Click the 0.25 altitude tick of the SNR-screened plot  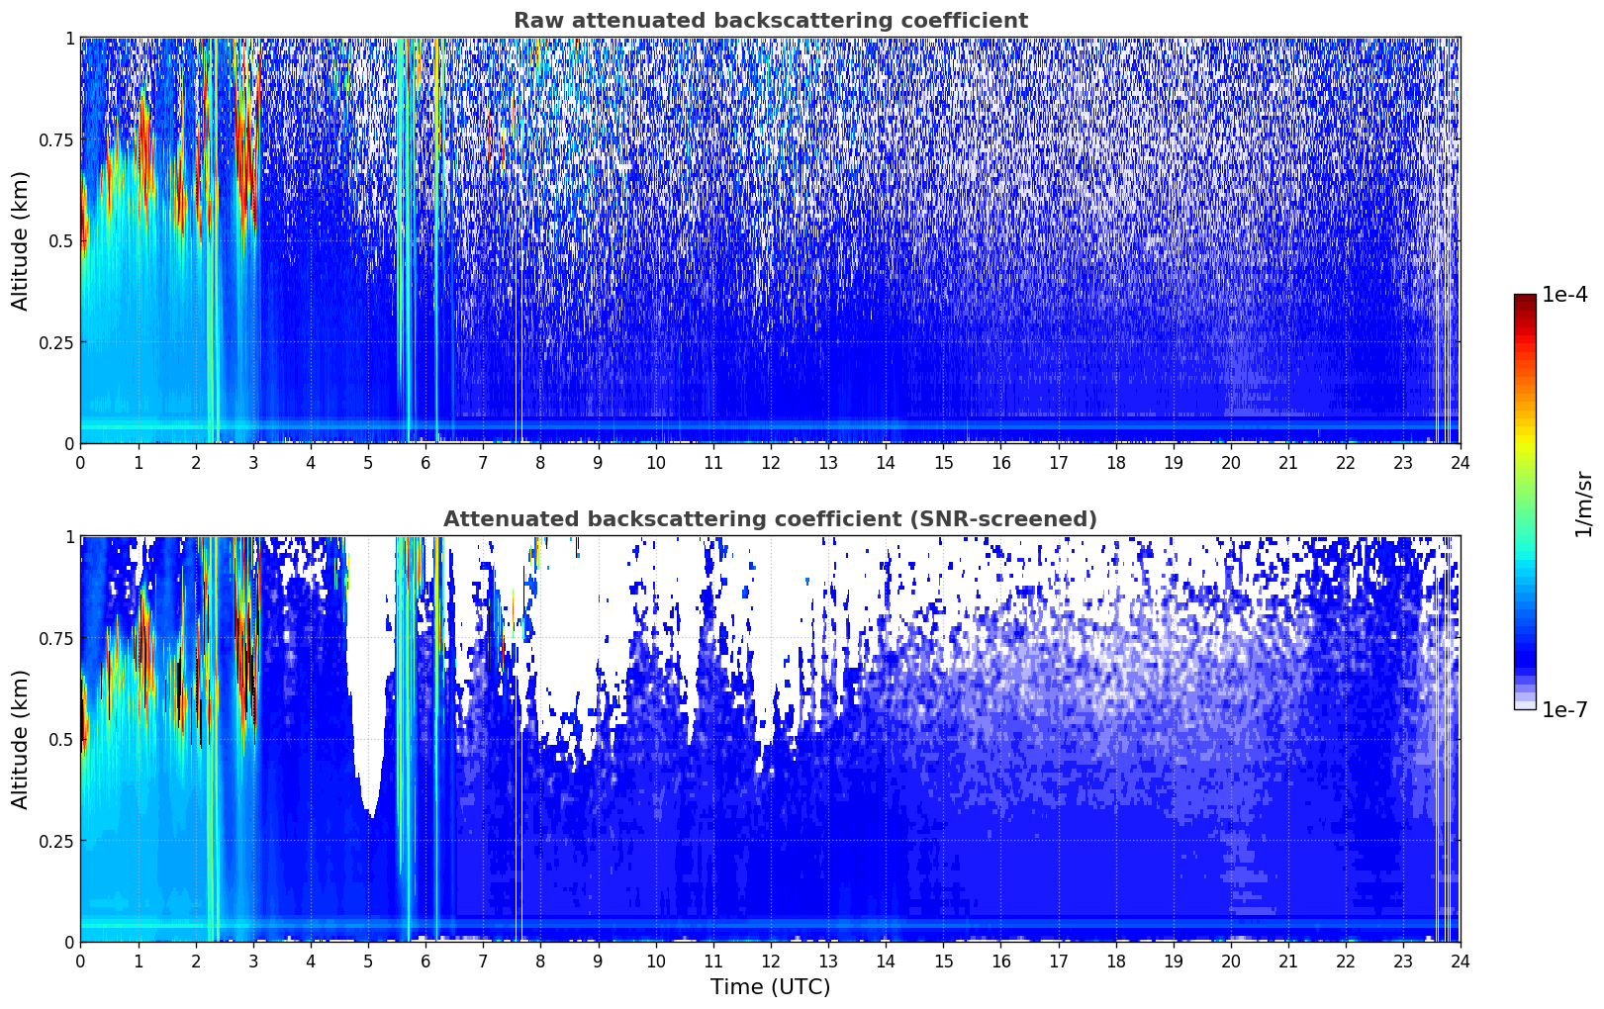pos(55,841)
